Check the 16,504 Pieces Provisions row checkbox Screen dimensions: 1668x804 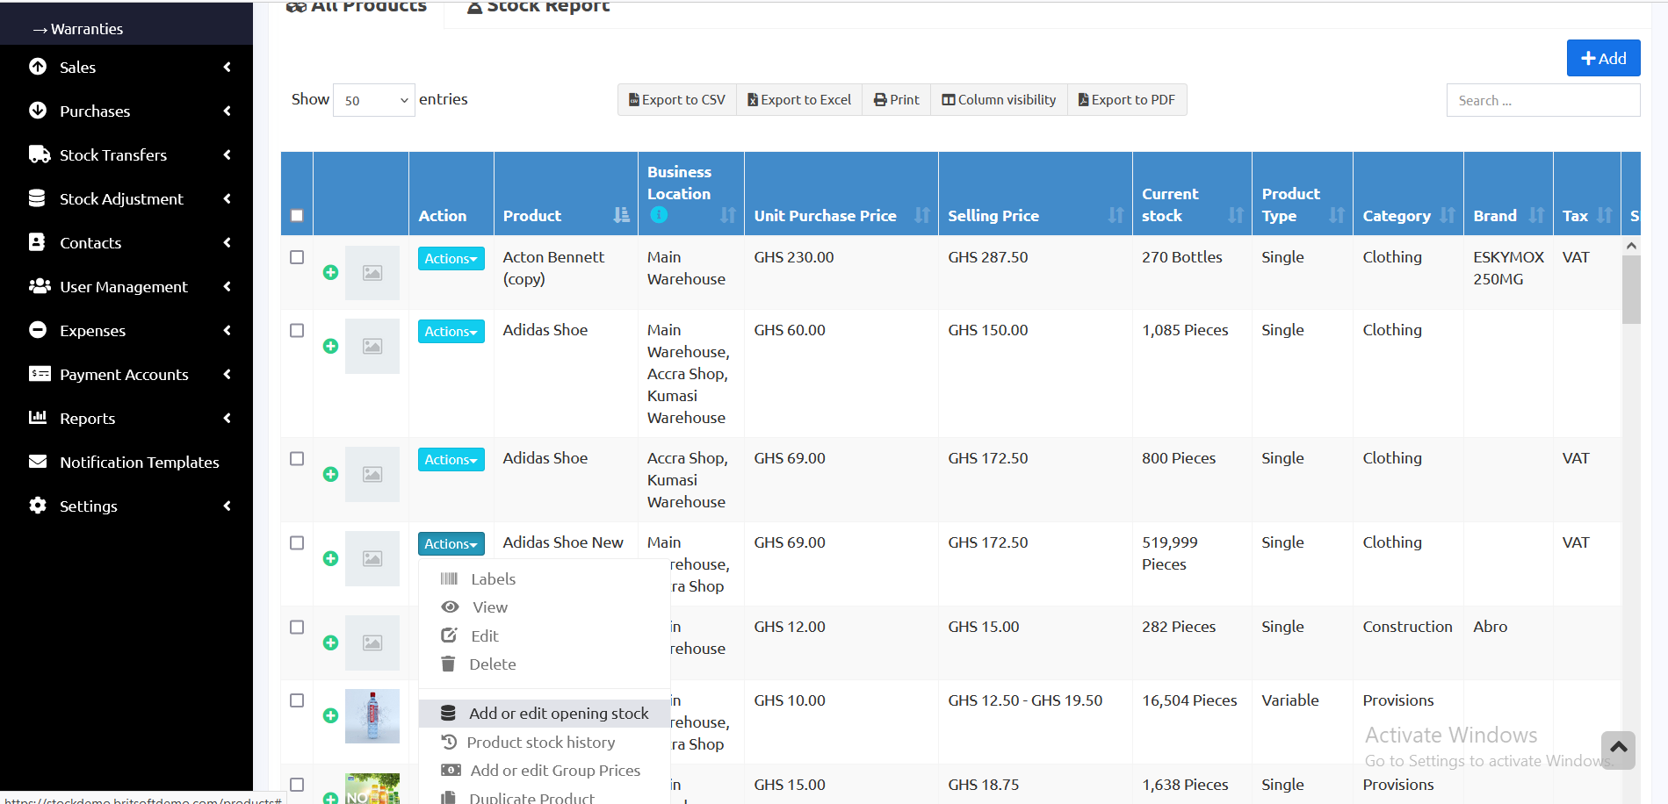point(297,700)
